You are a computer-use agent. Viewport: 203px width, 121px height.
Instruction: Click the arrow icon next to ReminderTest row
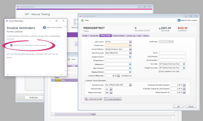53,80
